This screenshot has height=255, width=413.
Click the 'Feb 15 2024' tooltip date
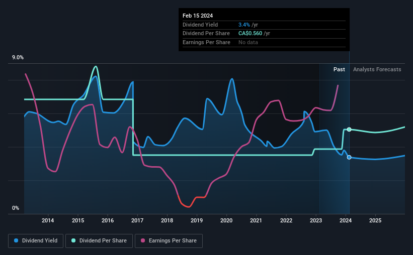(198, 16)
